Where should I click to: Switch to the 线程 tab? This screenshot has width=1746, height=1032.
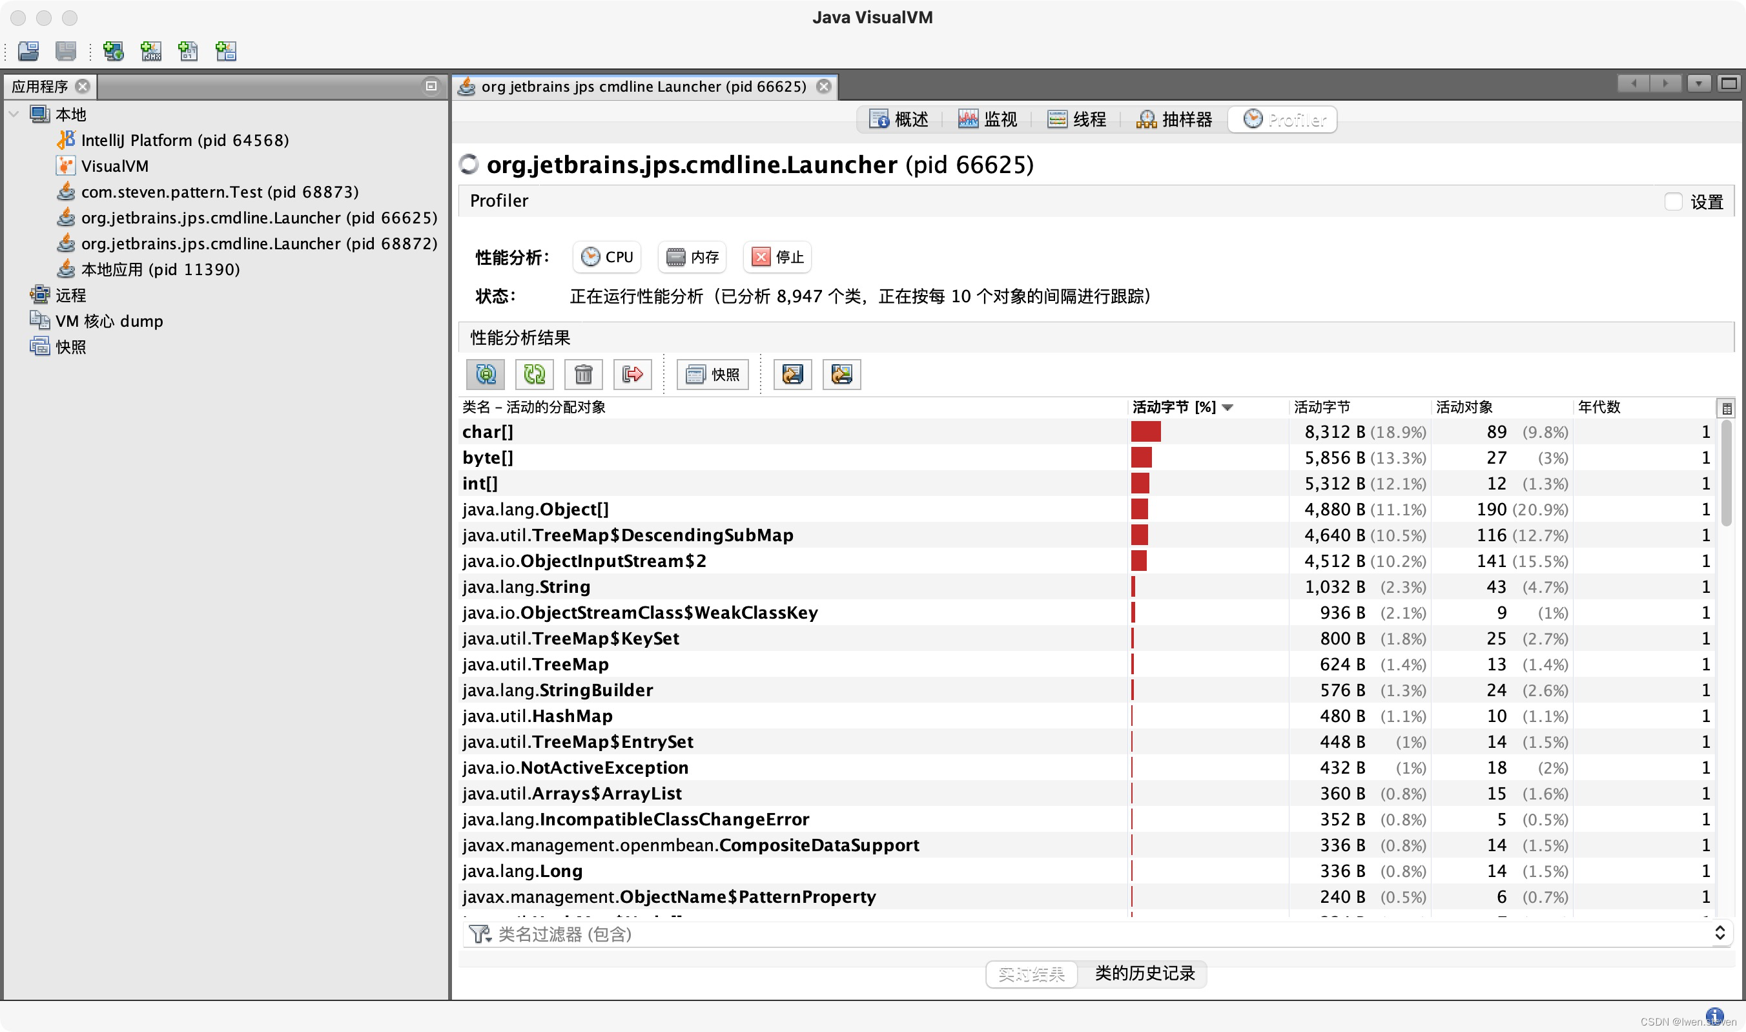1076,119
